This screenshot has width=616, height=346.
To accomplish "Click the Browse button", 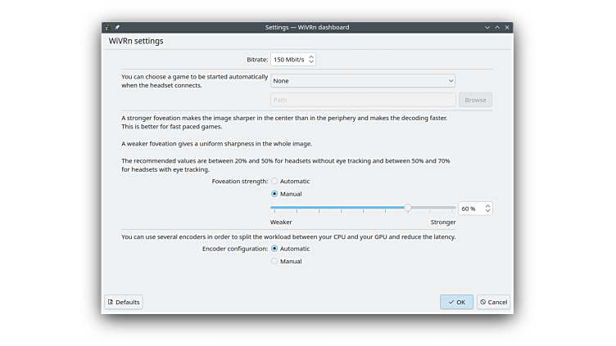I will tap(475, 100).
